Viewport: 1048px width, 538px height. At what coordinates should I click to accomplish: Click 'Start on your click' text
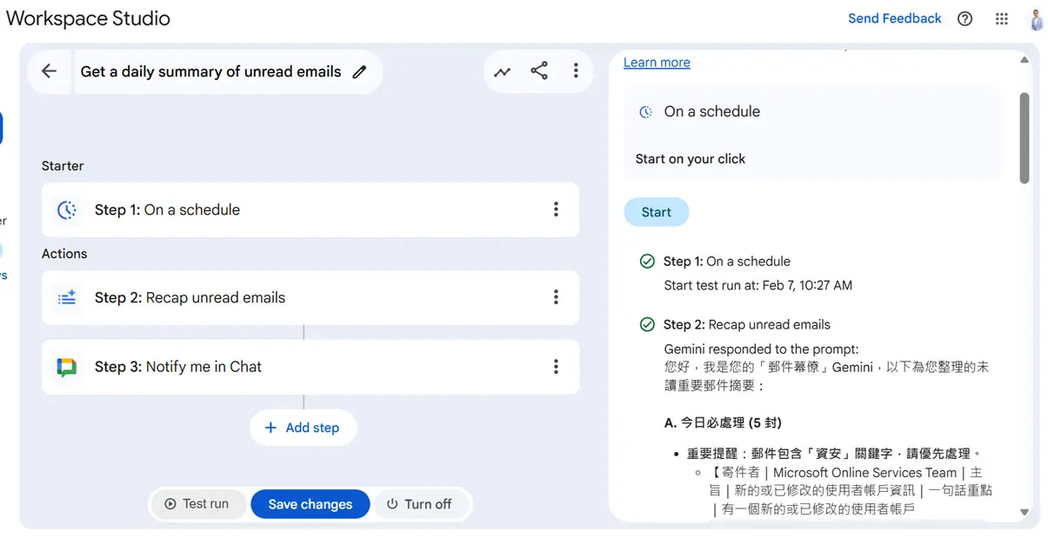click(x=691, y=159)
